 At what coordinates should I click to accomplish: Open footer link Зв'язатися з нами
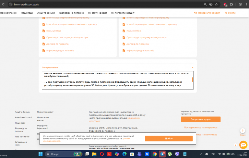(x=21, y=143)
